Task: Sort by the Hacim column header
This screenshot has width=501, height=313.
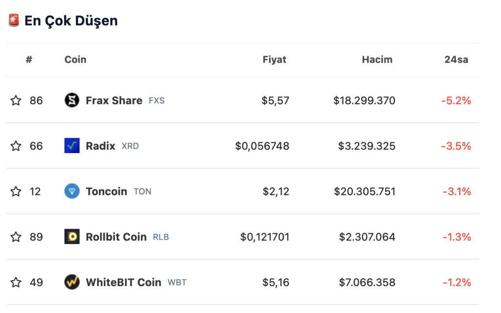Action: coord(377,60)
